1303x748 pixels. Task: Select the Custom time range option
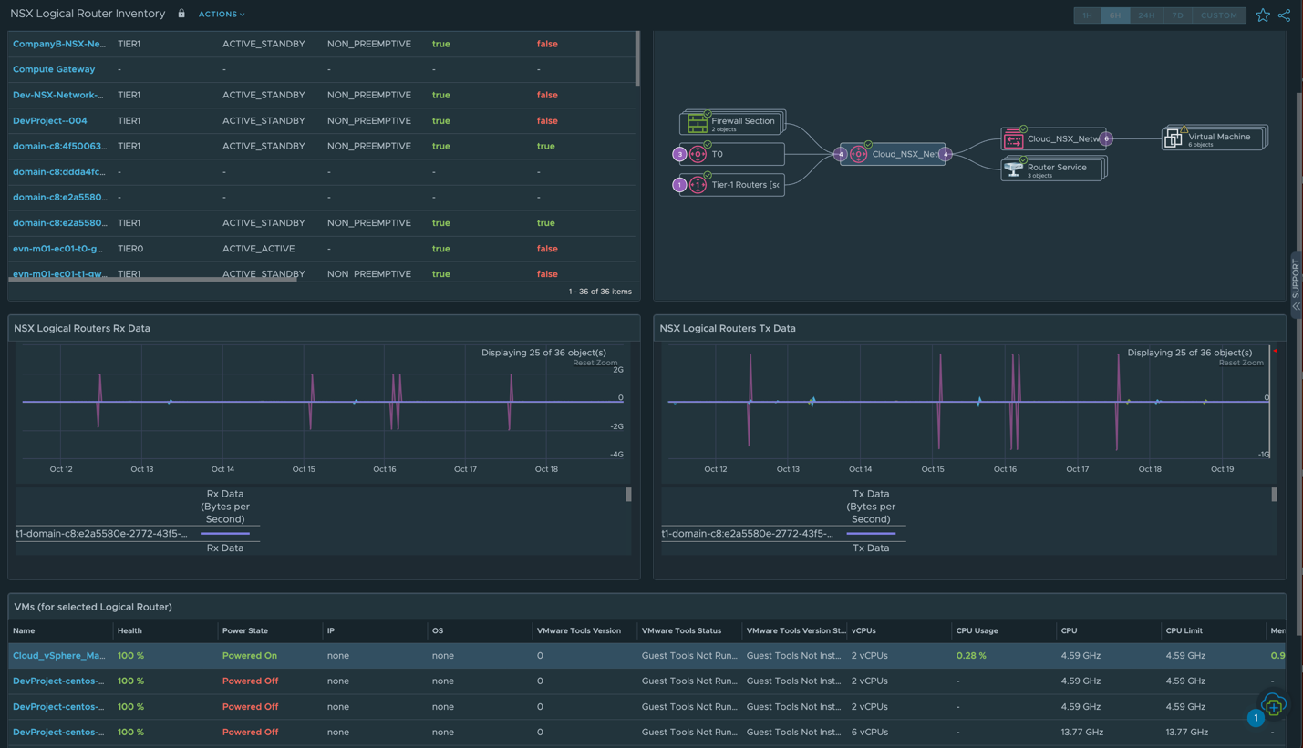1218,15
